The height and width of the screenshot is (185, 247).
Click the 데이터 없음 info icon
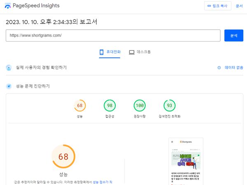click(219, 68)
